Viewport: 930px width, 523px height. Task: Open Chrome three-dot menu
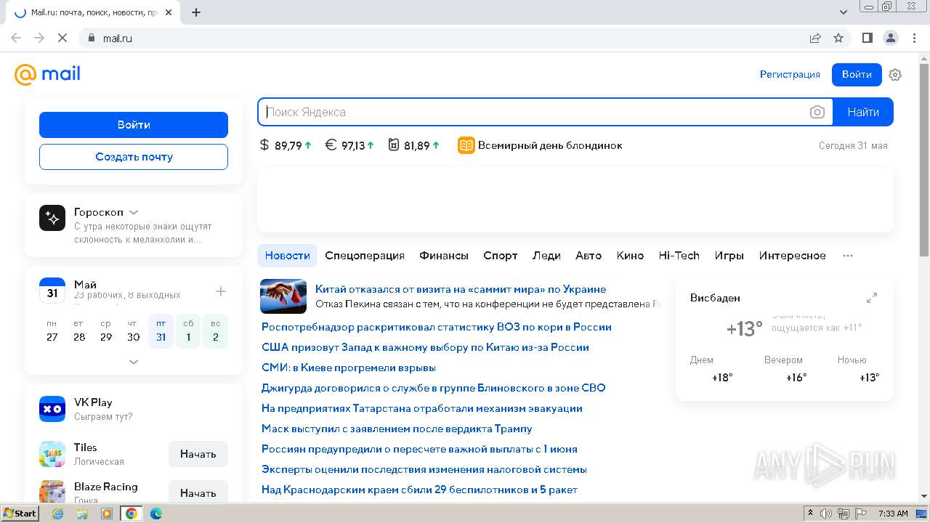click(x=914, y=38)
